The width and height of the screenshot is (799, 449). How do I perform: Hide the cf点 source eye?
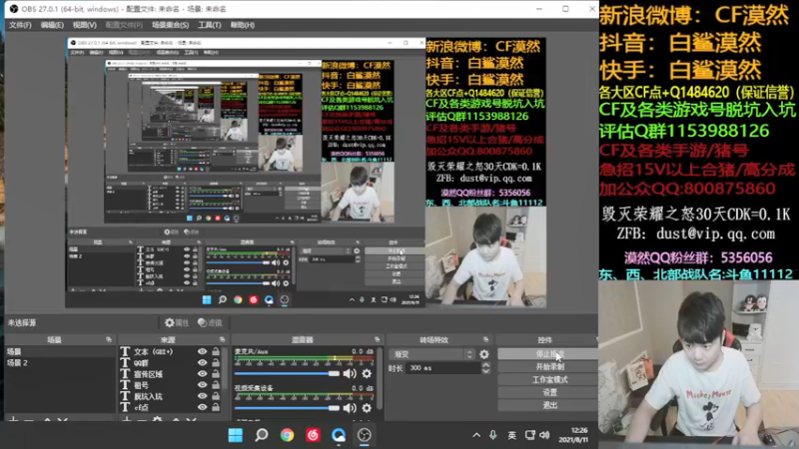[203, 407]
